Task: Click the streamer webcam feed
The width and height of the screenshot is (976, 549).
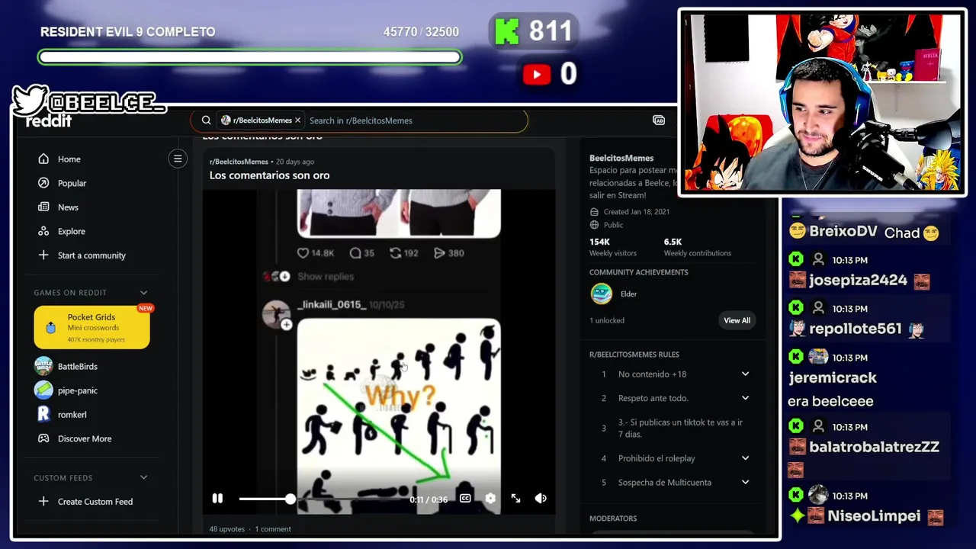Action: click(822, 103)
